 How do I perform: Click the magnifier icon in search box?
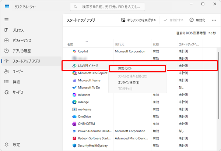point(76,7)
